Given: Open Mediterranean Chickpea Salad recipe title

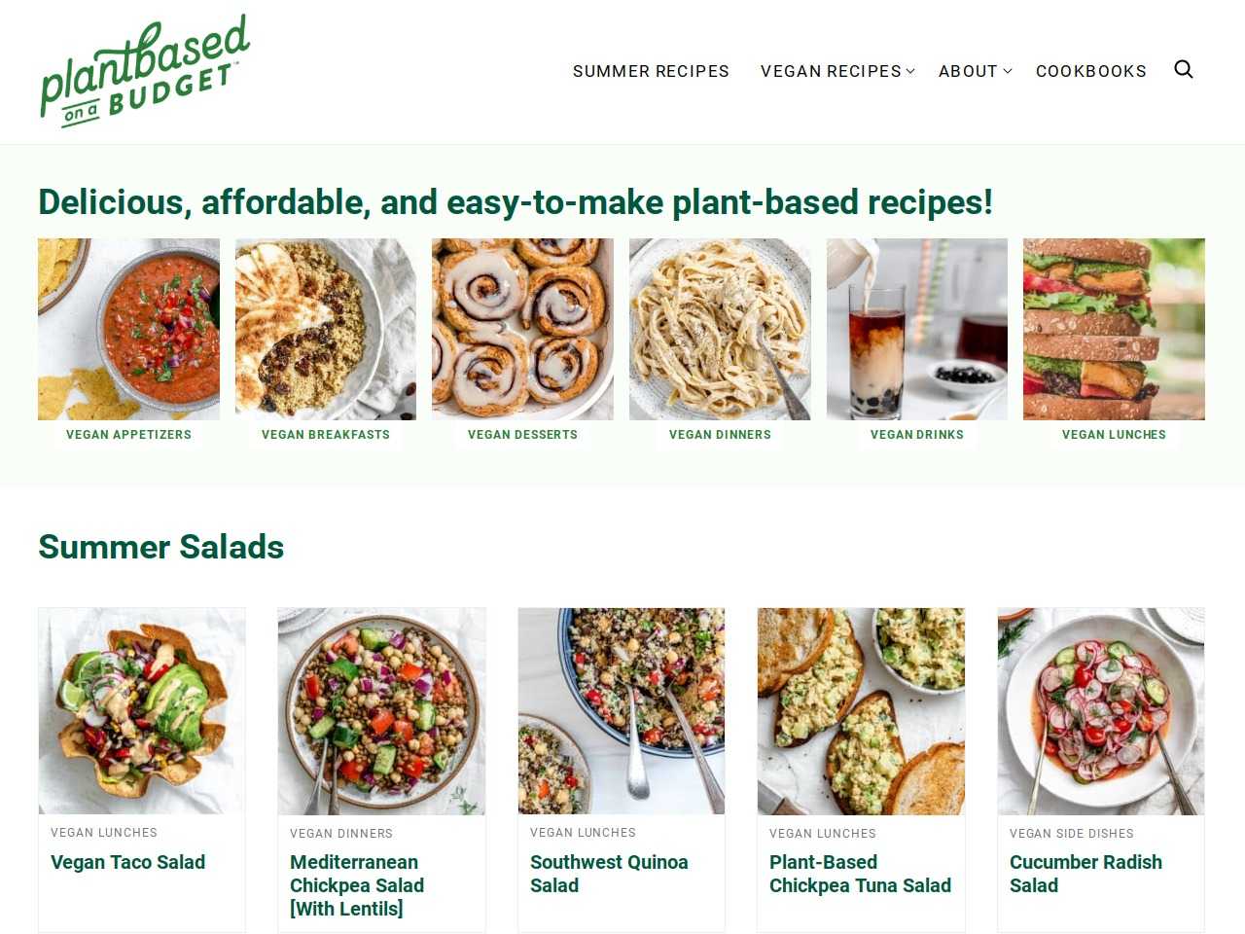Looking at the screenshot, I should (357, 885).
